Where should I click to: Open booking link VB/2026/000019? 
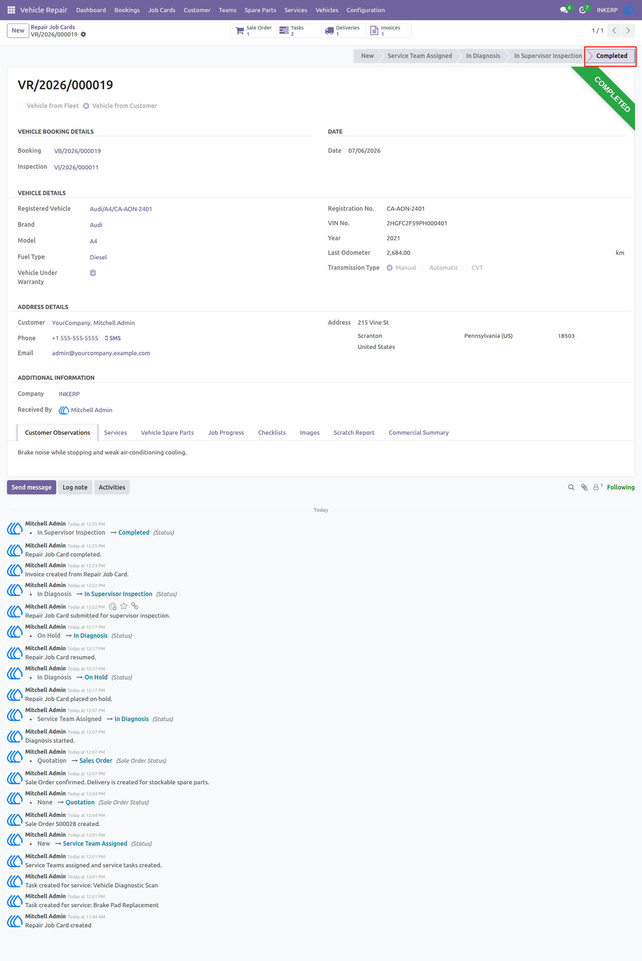pos(78,151)
